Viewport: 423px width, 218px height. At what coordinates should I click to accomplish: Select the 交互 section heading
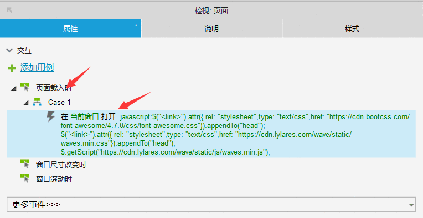tap(24, 50)
